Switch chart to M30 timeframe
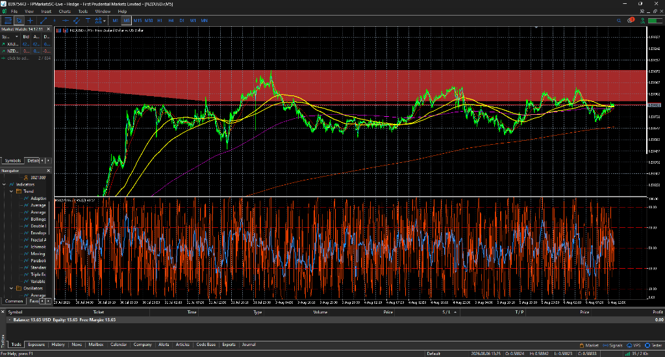Screen dimensions: 665x357 pos(149,20)
